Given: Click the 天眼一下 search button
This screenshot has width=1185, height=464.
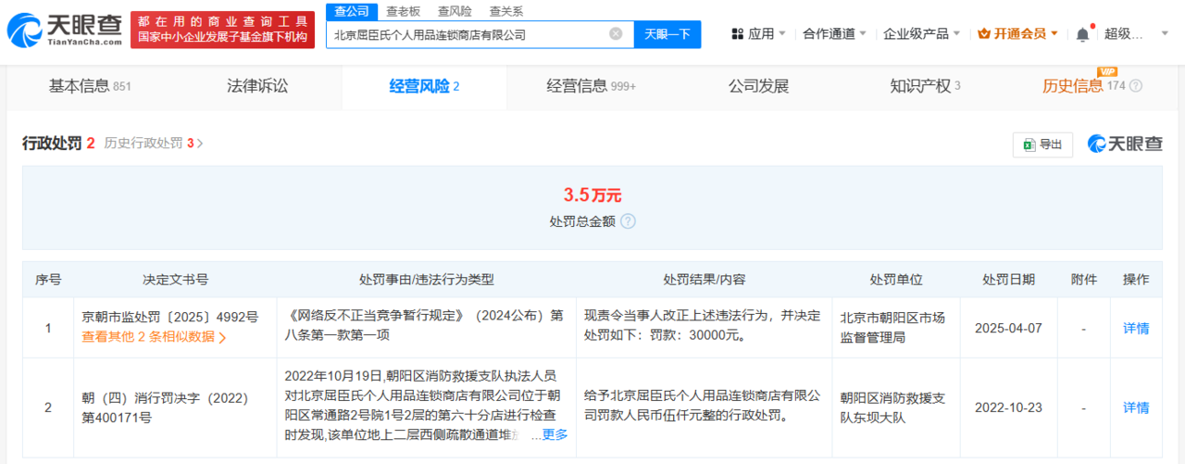Looking at the screenshot, I should (667, 34).
